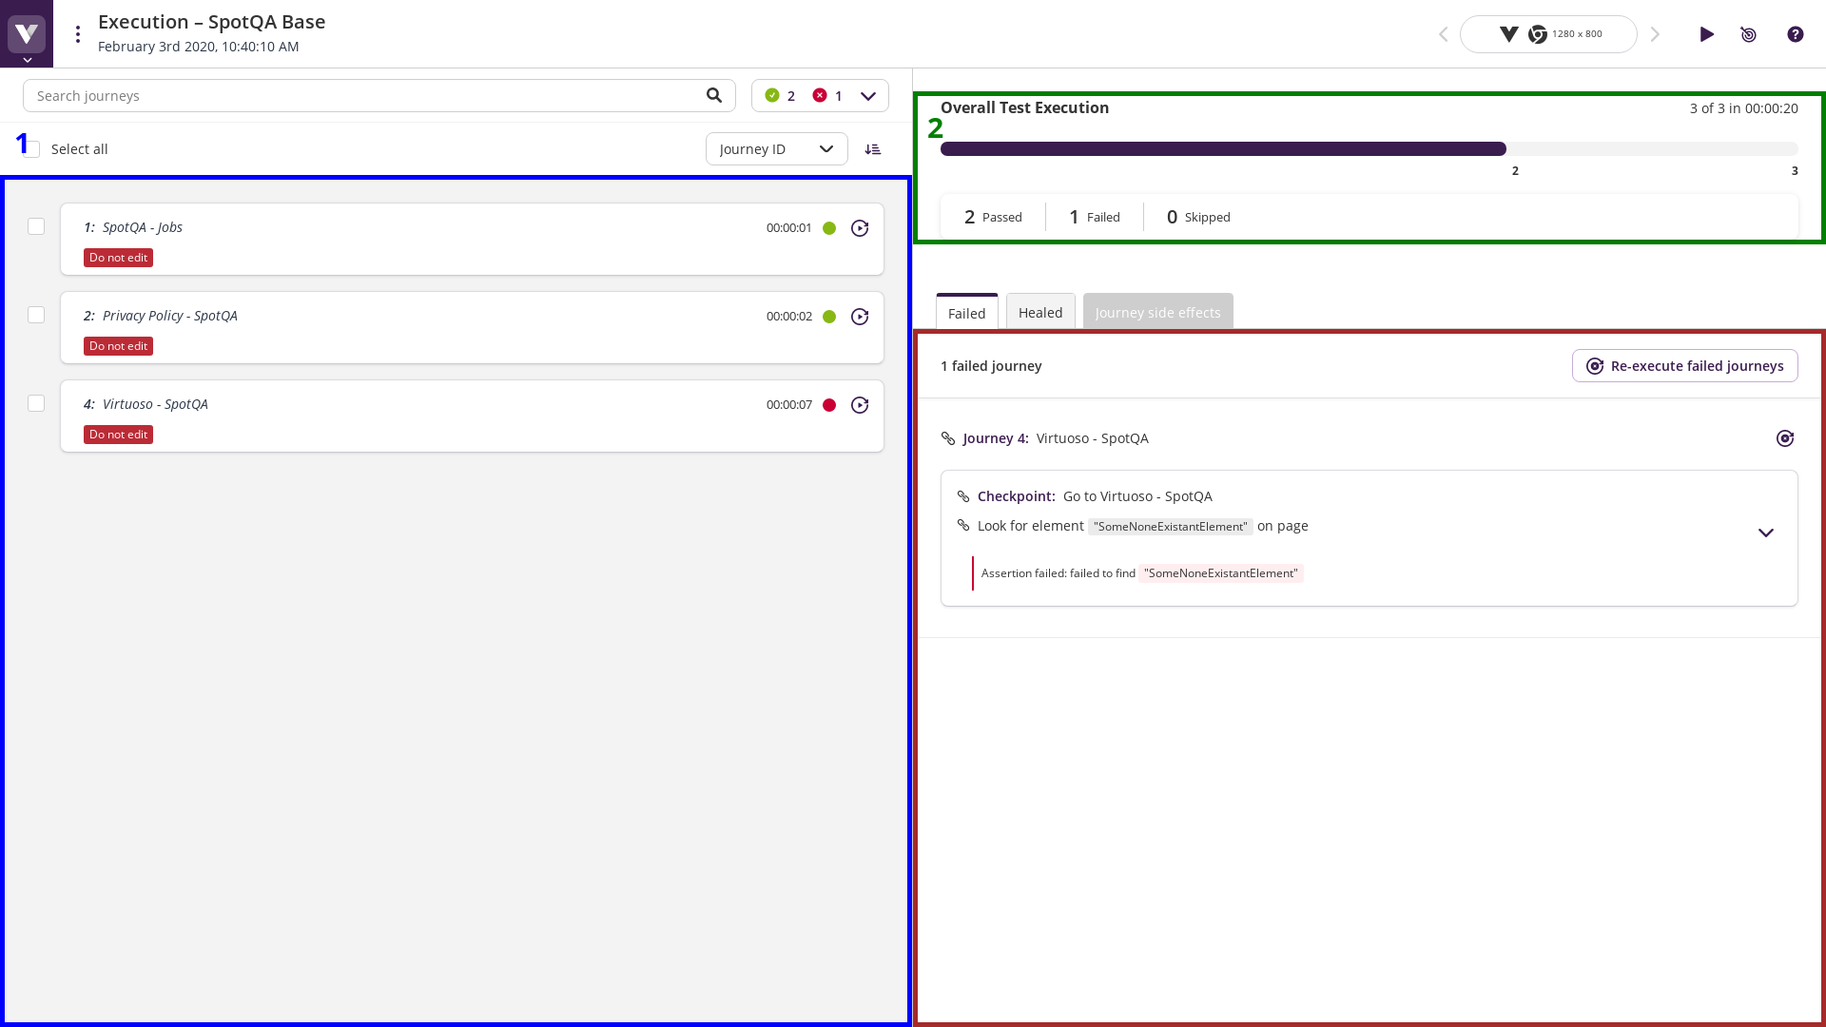Click Do not edit tag on SpotQA - Jobs
1826x1027 pixels.
pyautogui.click(x=118, y=258)
